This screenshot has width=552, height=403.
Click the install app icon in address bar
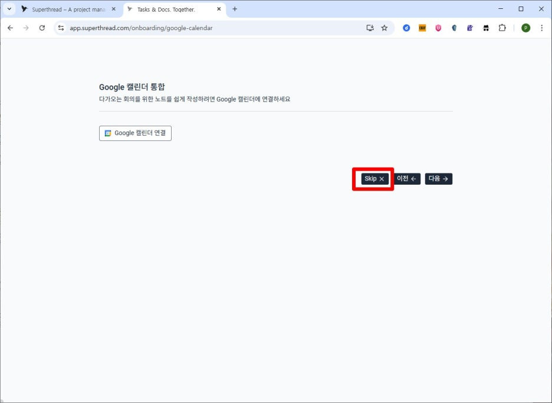pos(370,28)
